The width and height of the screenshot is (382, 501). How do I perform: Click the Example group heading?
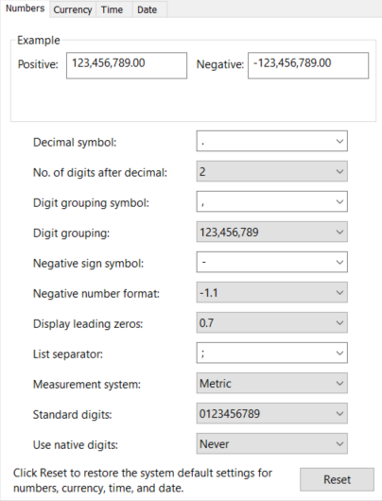39,41
